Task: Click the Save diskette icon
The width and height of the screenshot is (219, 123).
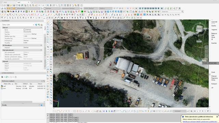Action: (8, 5)
